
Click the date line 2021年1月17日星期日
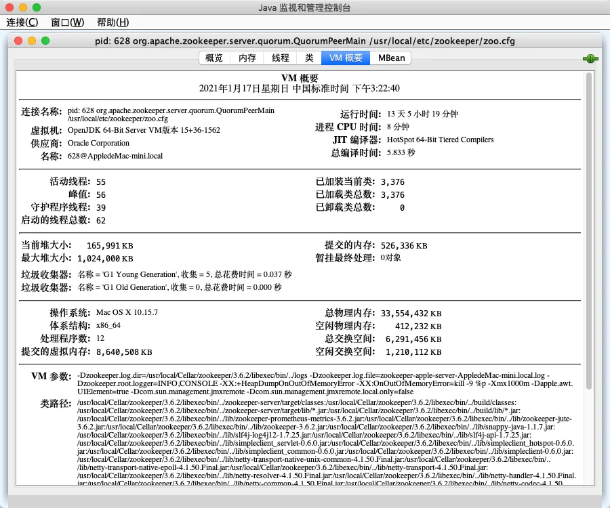point(299,89)
